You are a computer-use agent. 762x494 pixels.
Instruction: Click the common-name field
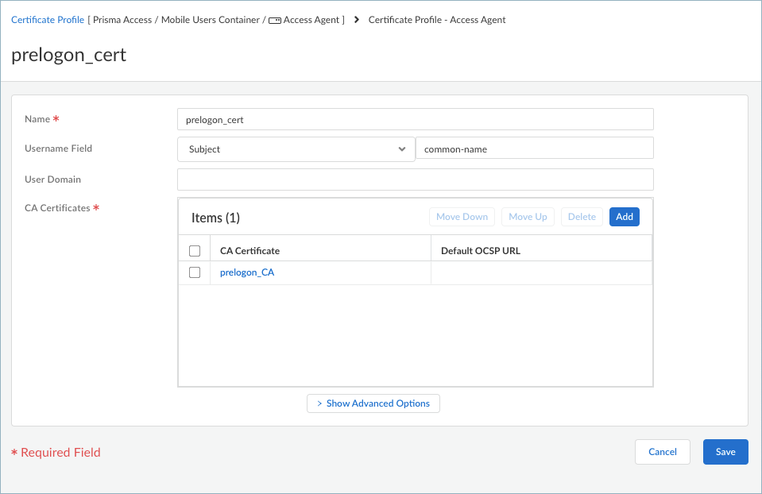[x=534, y=149]
